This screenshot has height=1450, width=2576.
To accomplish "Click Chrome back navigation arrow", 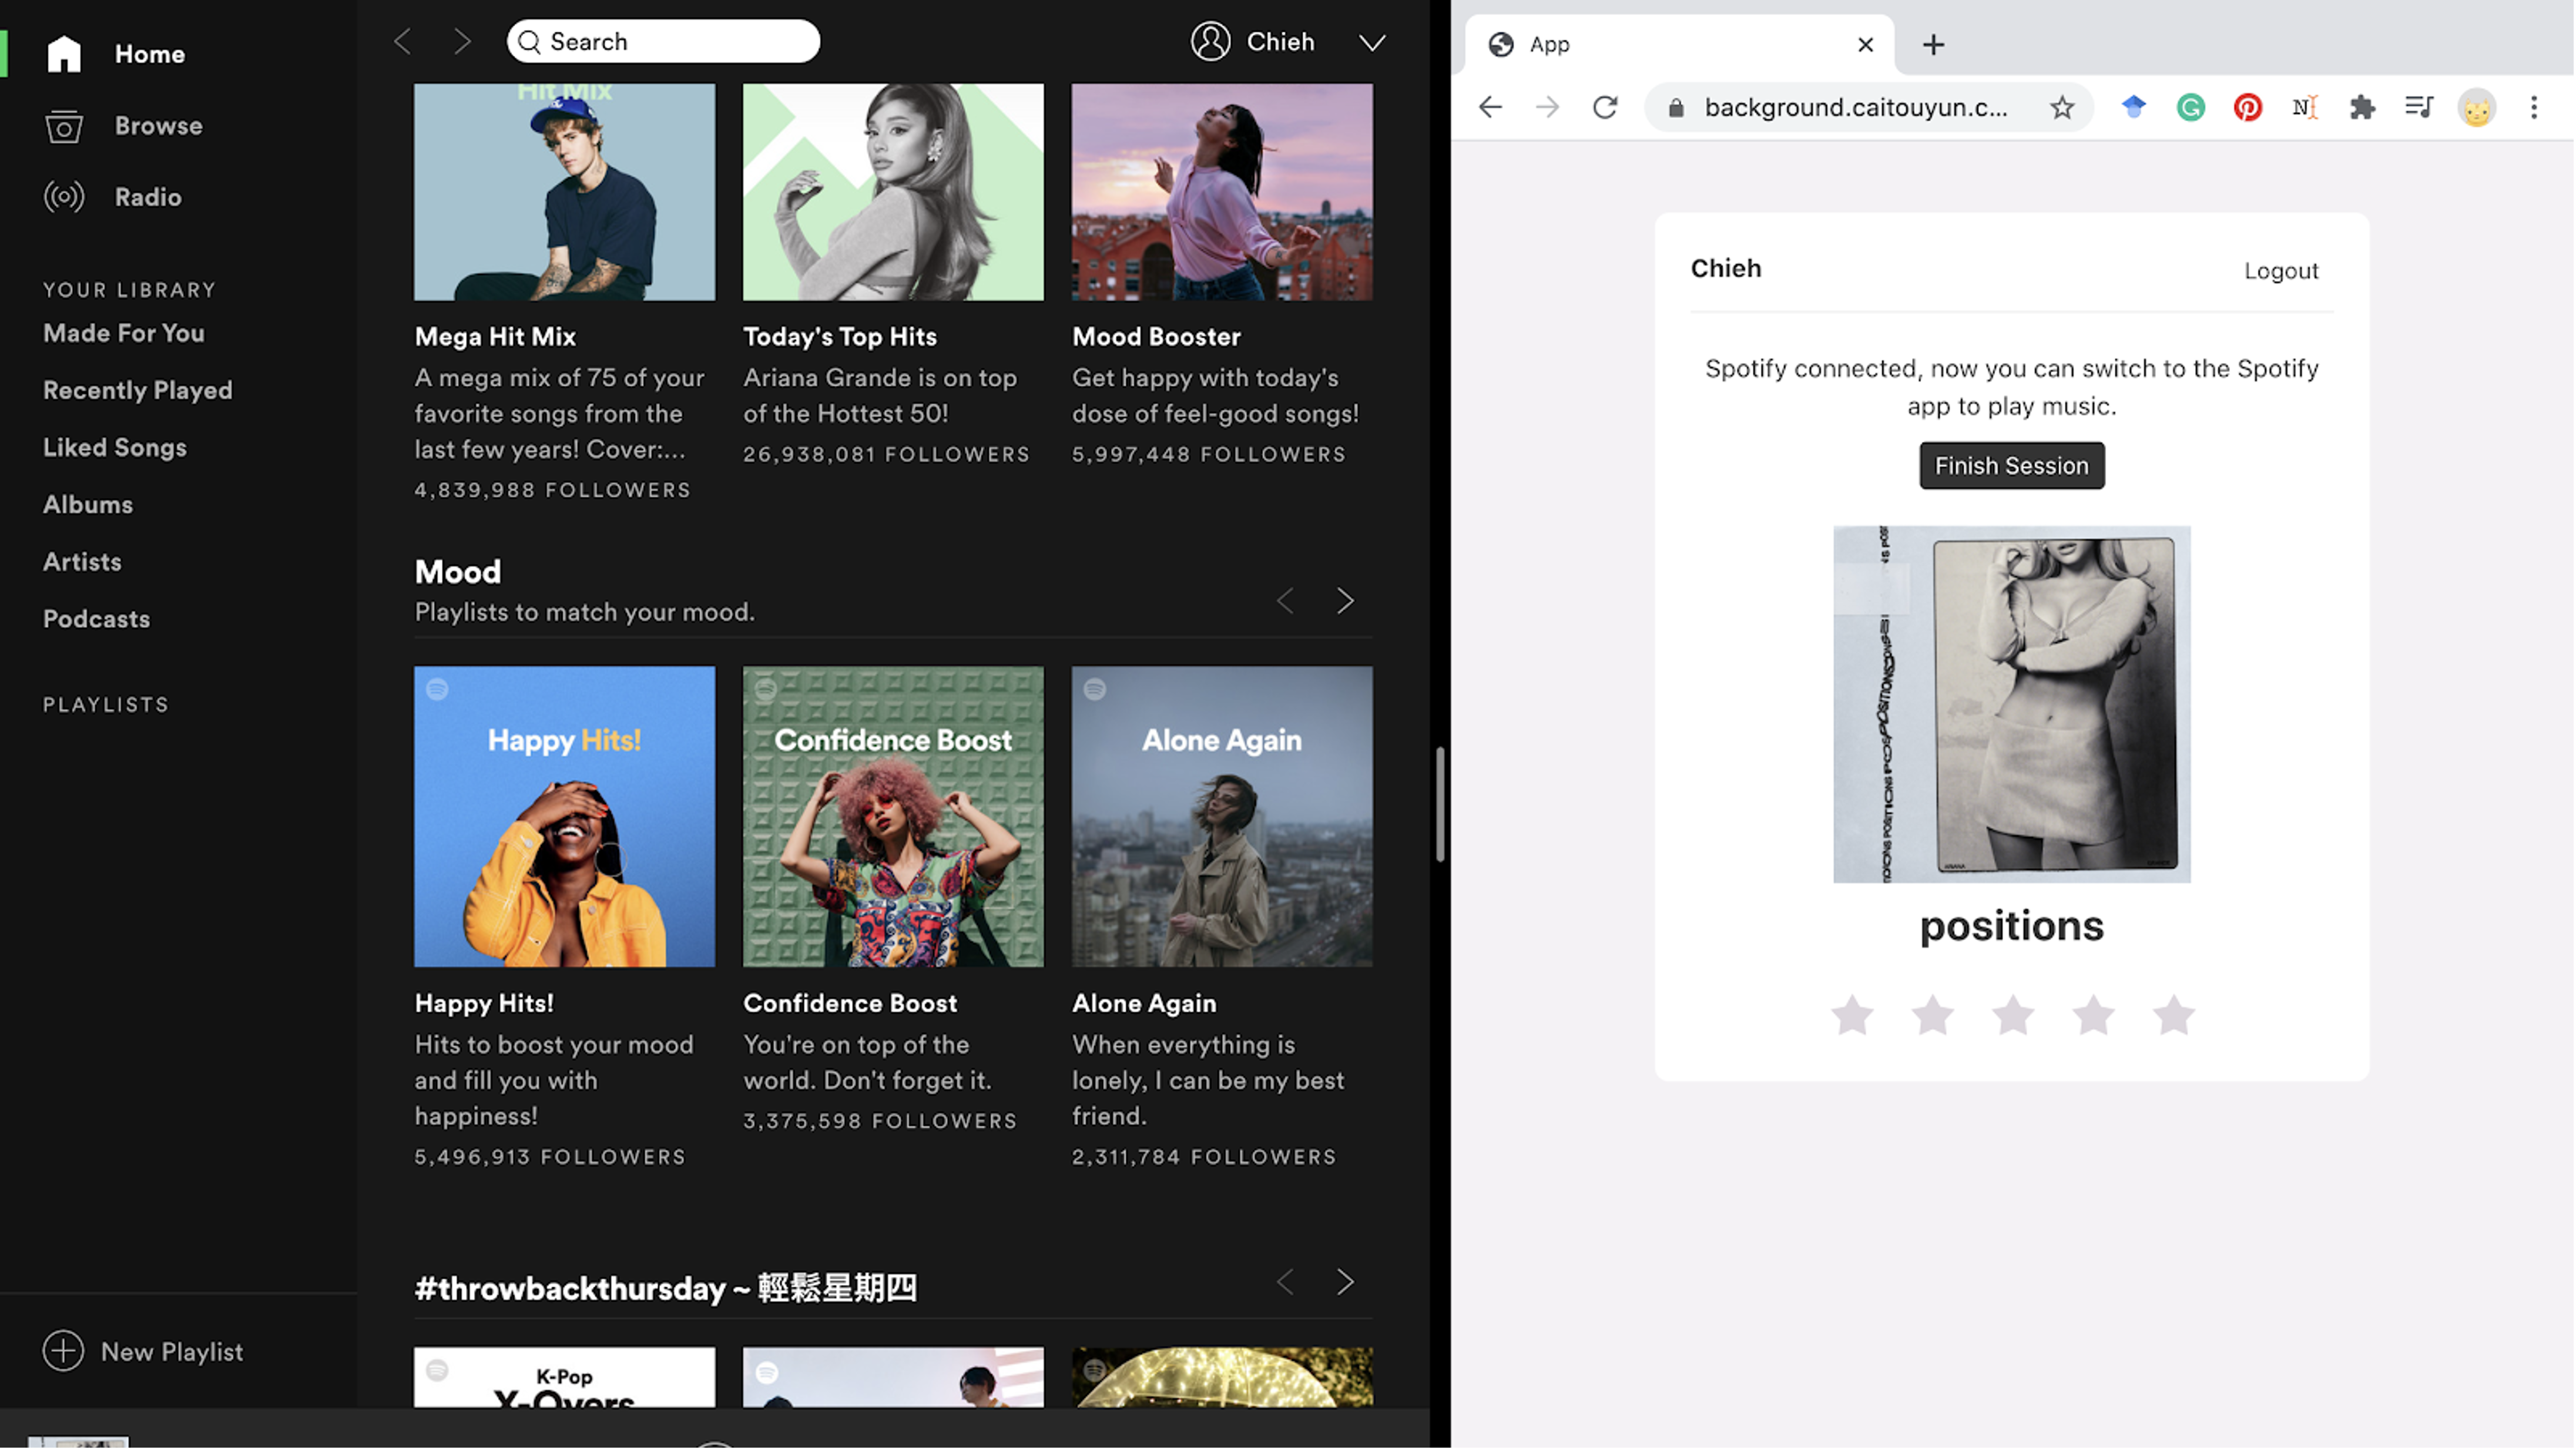I will 1490,108.
